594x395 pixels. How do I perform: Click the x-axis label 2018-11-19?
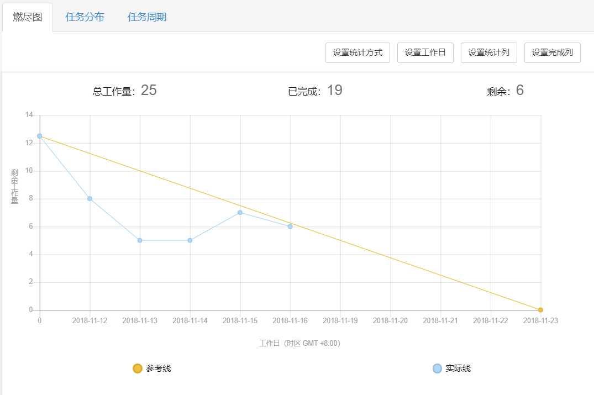[x=340, y=321]
